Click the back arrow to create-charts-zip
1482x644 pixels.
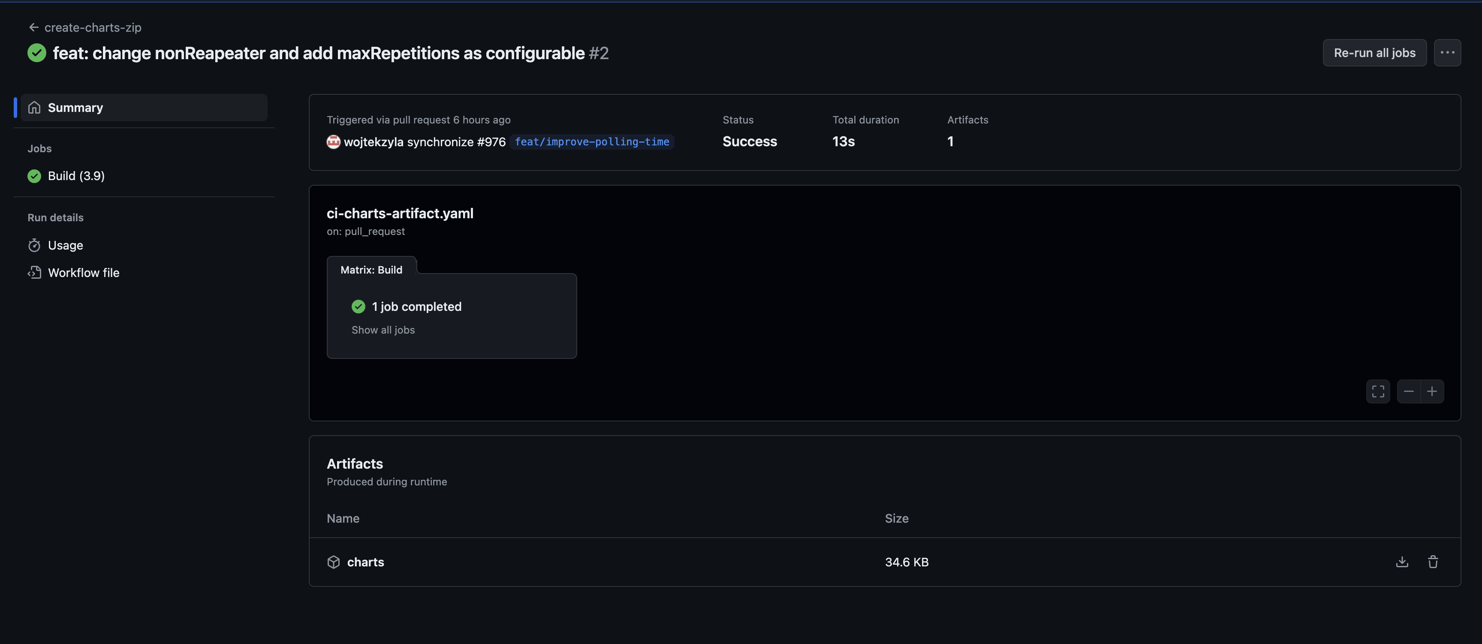(x=34, y=27)
